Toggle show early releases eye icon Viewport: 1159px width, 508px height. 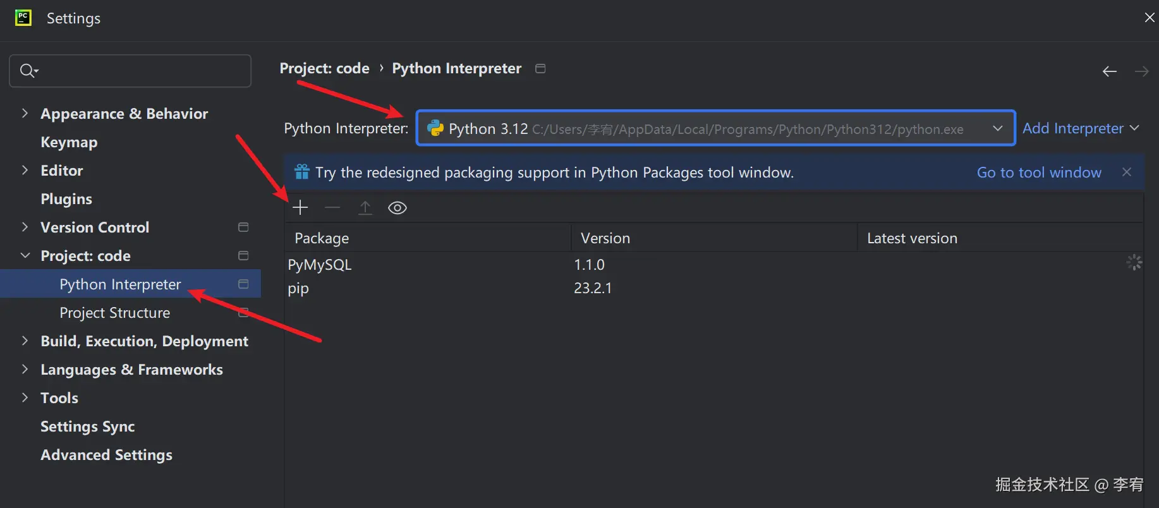click(x=397, y=208)
